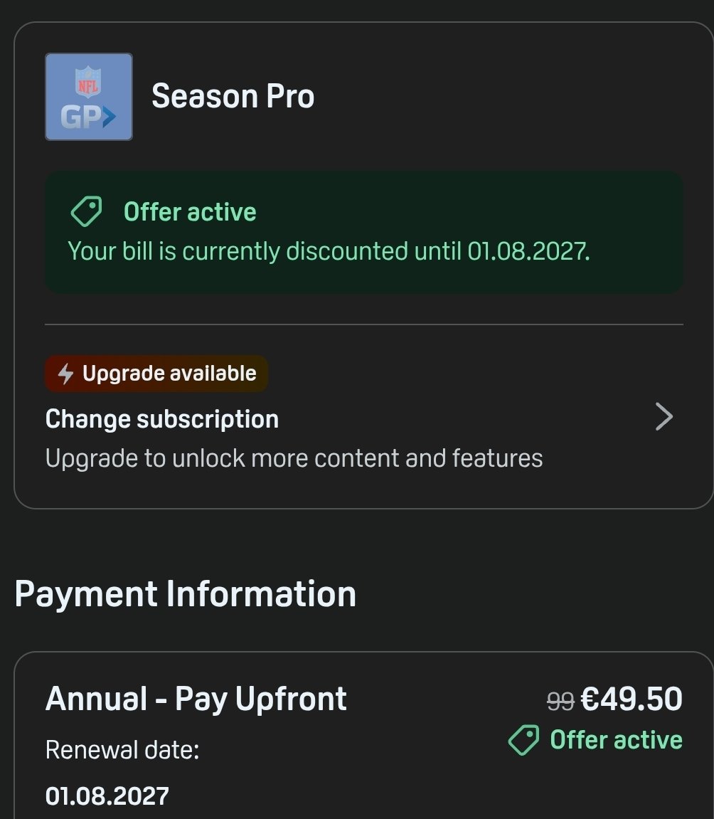Select the Upgrade available badge
This screenshot has width=714, height=819.
coord(156,374)
